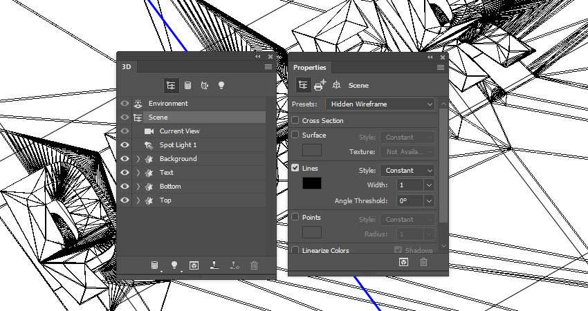Click the black Lines color swatch
This screenshot has height=311, width=588.
click(x=312, y=183)
